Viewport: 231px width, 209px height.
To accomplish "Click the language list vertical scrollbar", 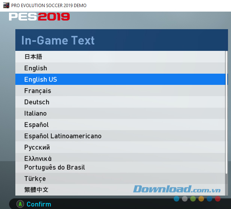I will (x=227, y=112).
